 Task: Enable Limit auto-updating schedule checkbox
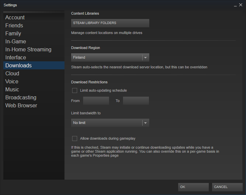74,90
